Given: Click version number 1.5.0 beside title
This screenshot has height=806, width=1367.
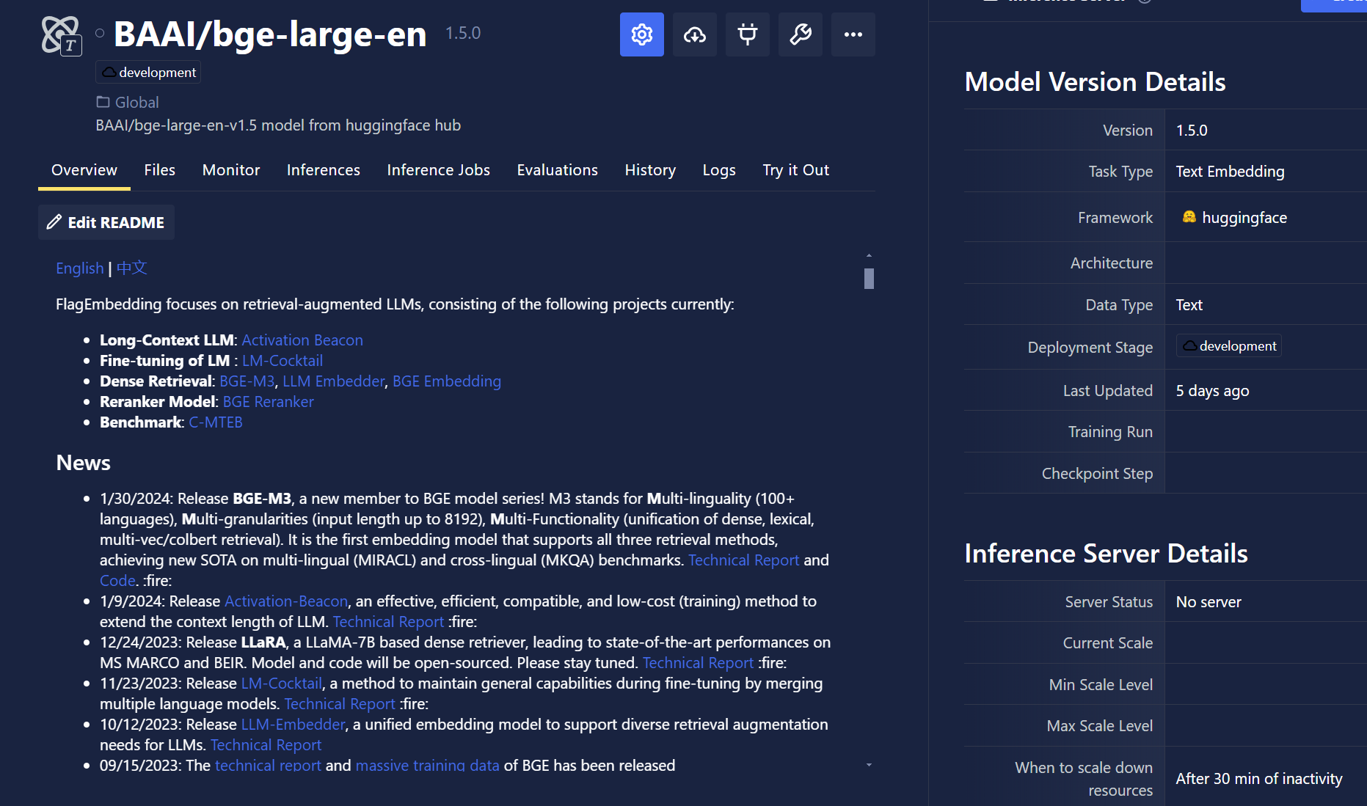Looking at the screenshot, I should click(463, 33).
